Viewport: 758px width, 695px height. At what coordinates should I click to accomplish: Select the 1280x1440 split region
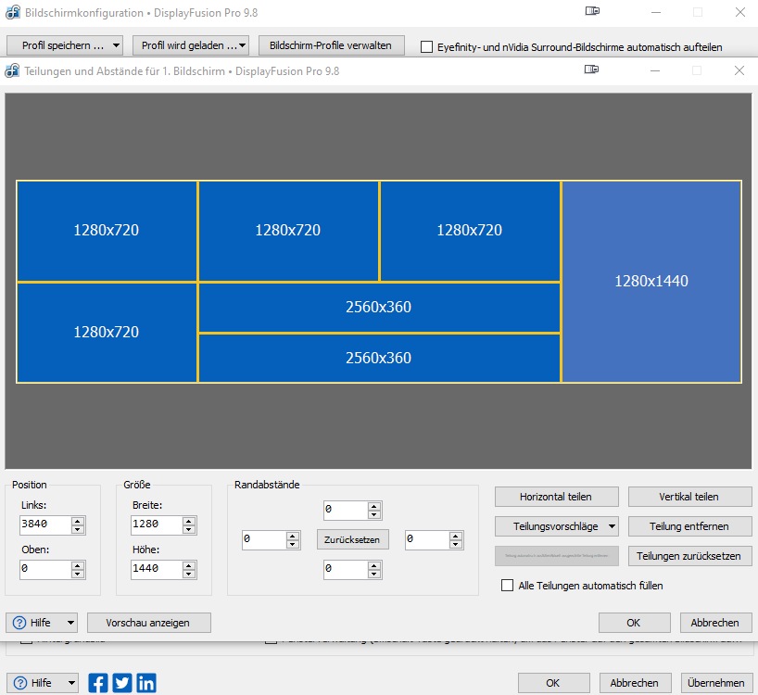(651, 282)
